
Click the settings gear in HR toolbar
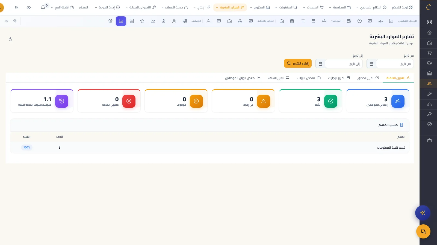click(110, 21)
